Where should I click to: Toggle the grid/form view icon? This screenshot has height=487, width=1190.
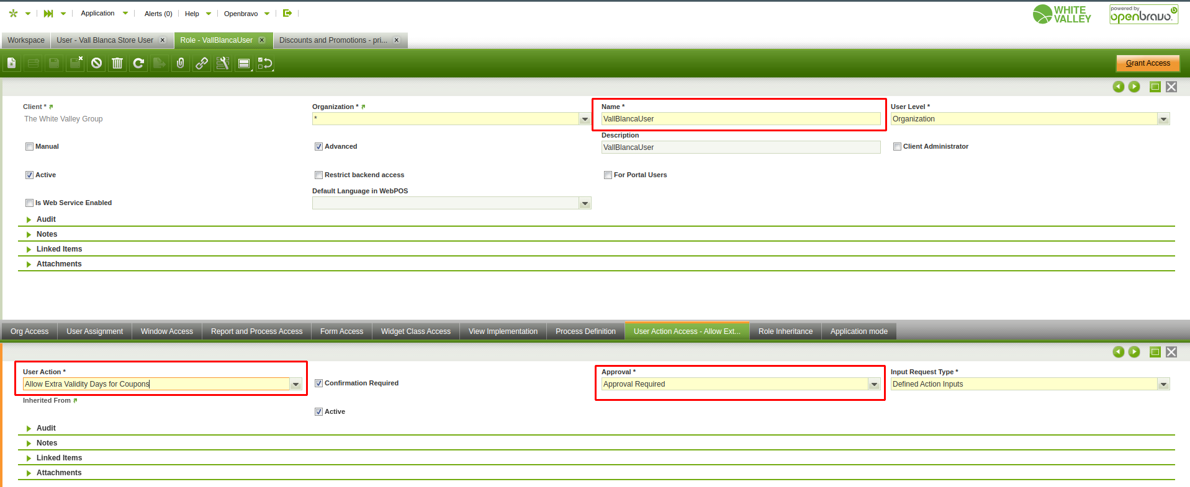pos(244,63)
